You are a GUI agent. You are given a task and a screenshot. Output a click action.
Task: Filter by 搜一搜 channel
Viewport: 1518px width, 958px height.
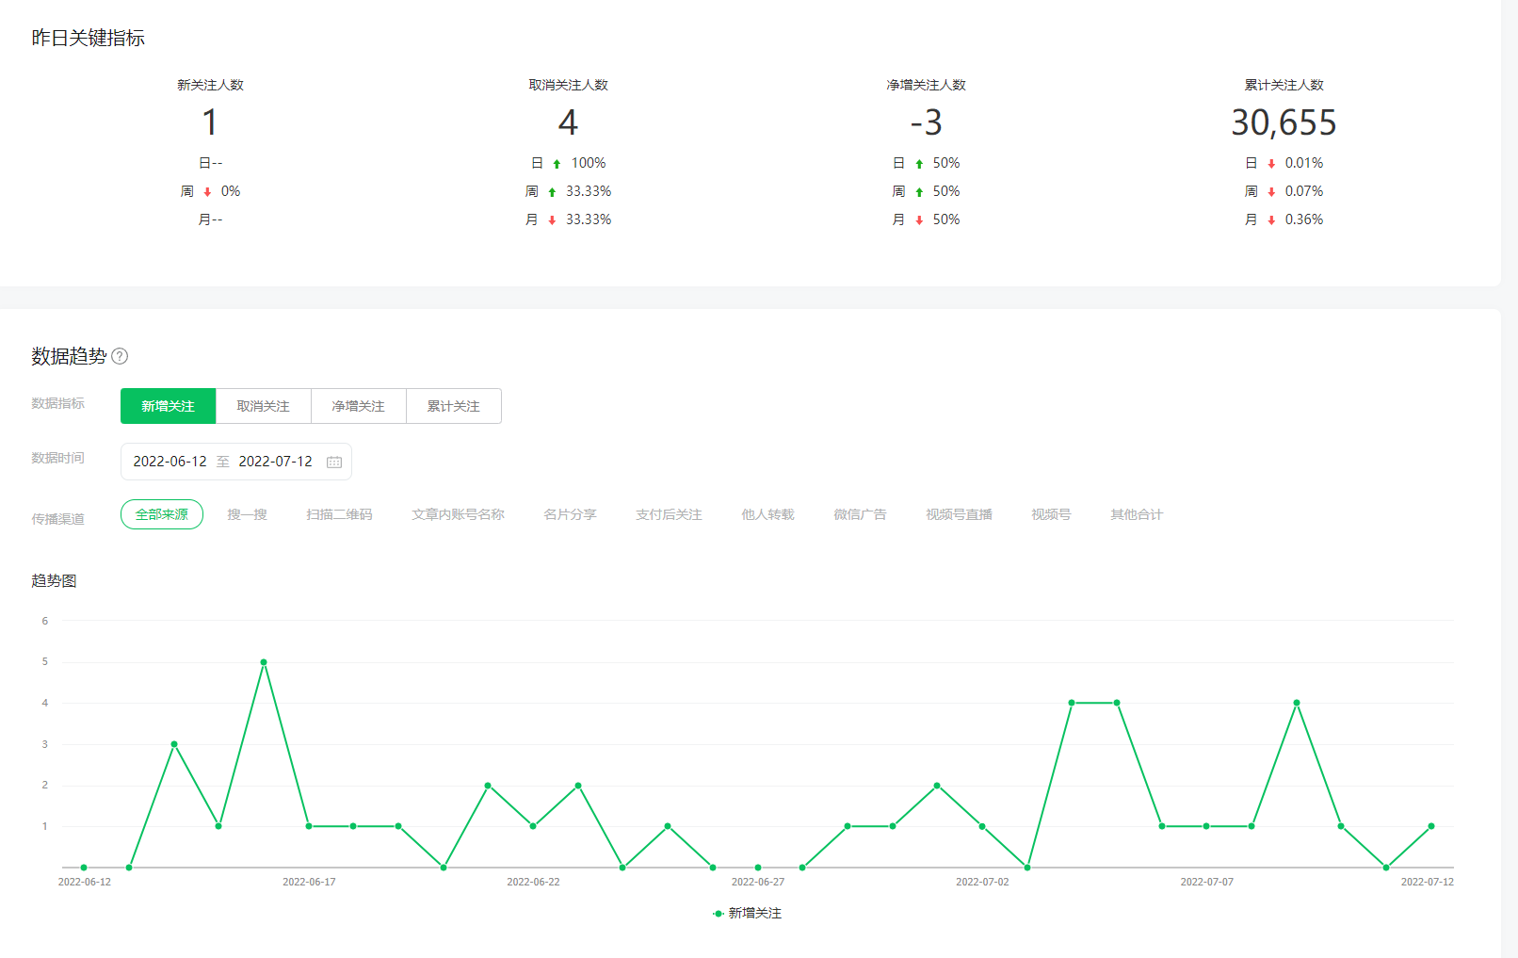click(x=247, y=514)
